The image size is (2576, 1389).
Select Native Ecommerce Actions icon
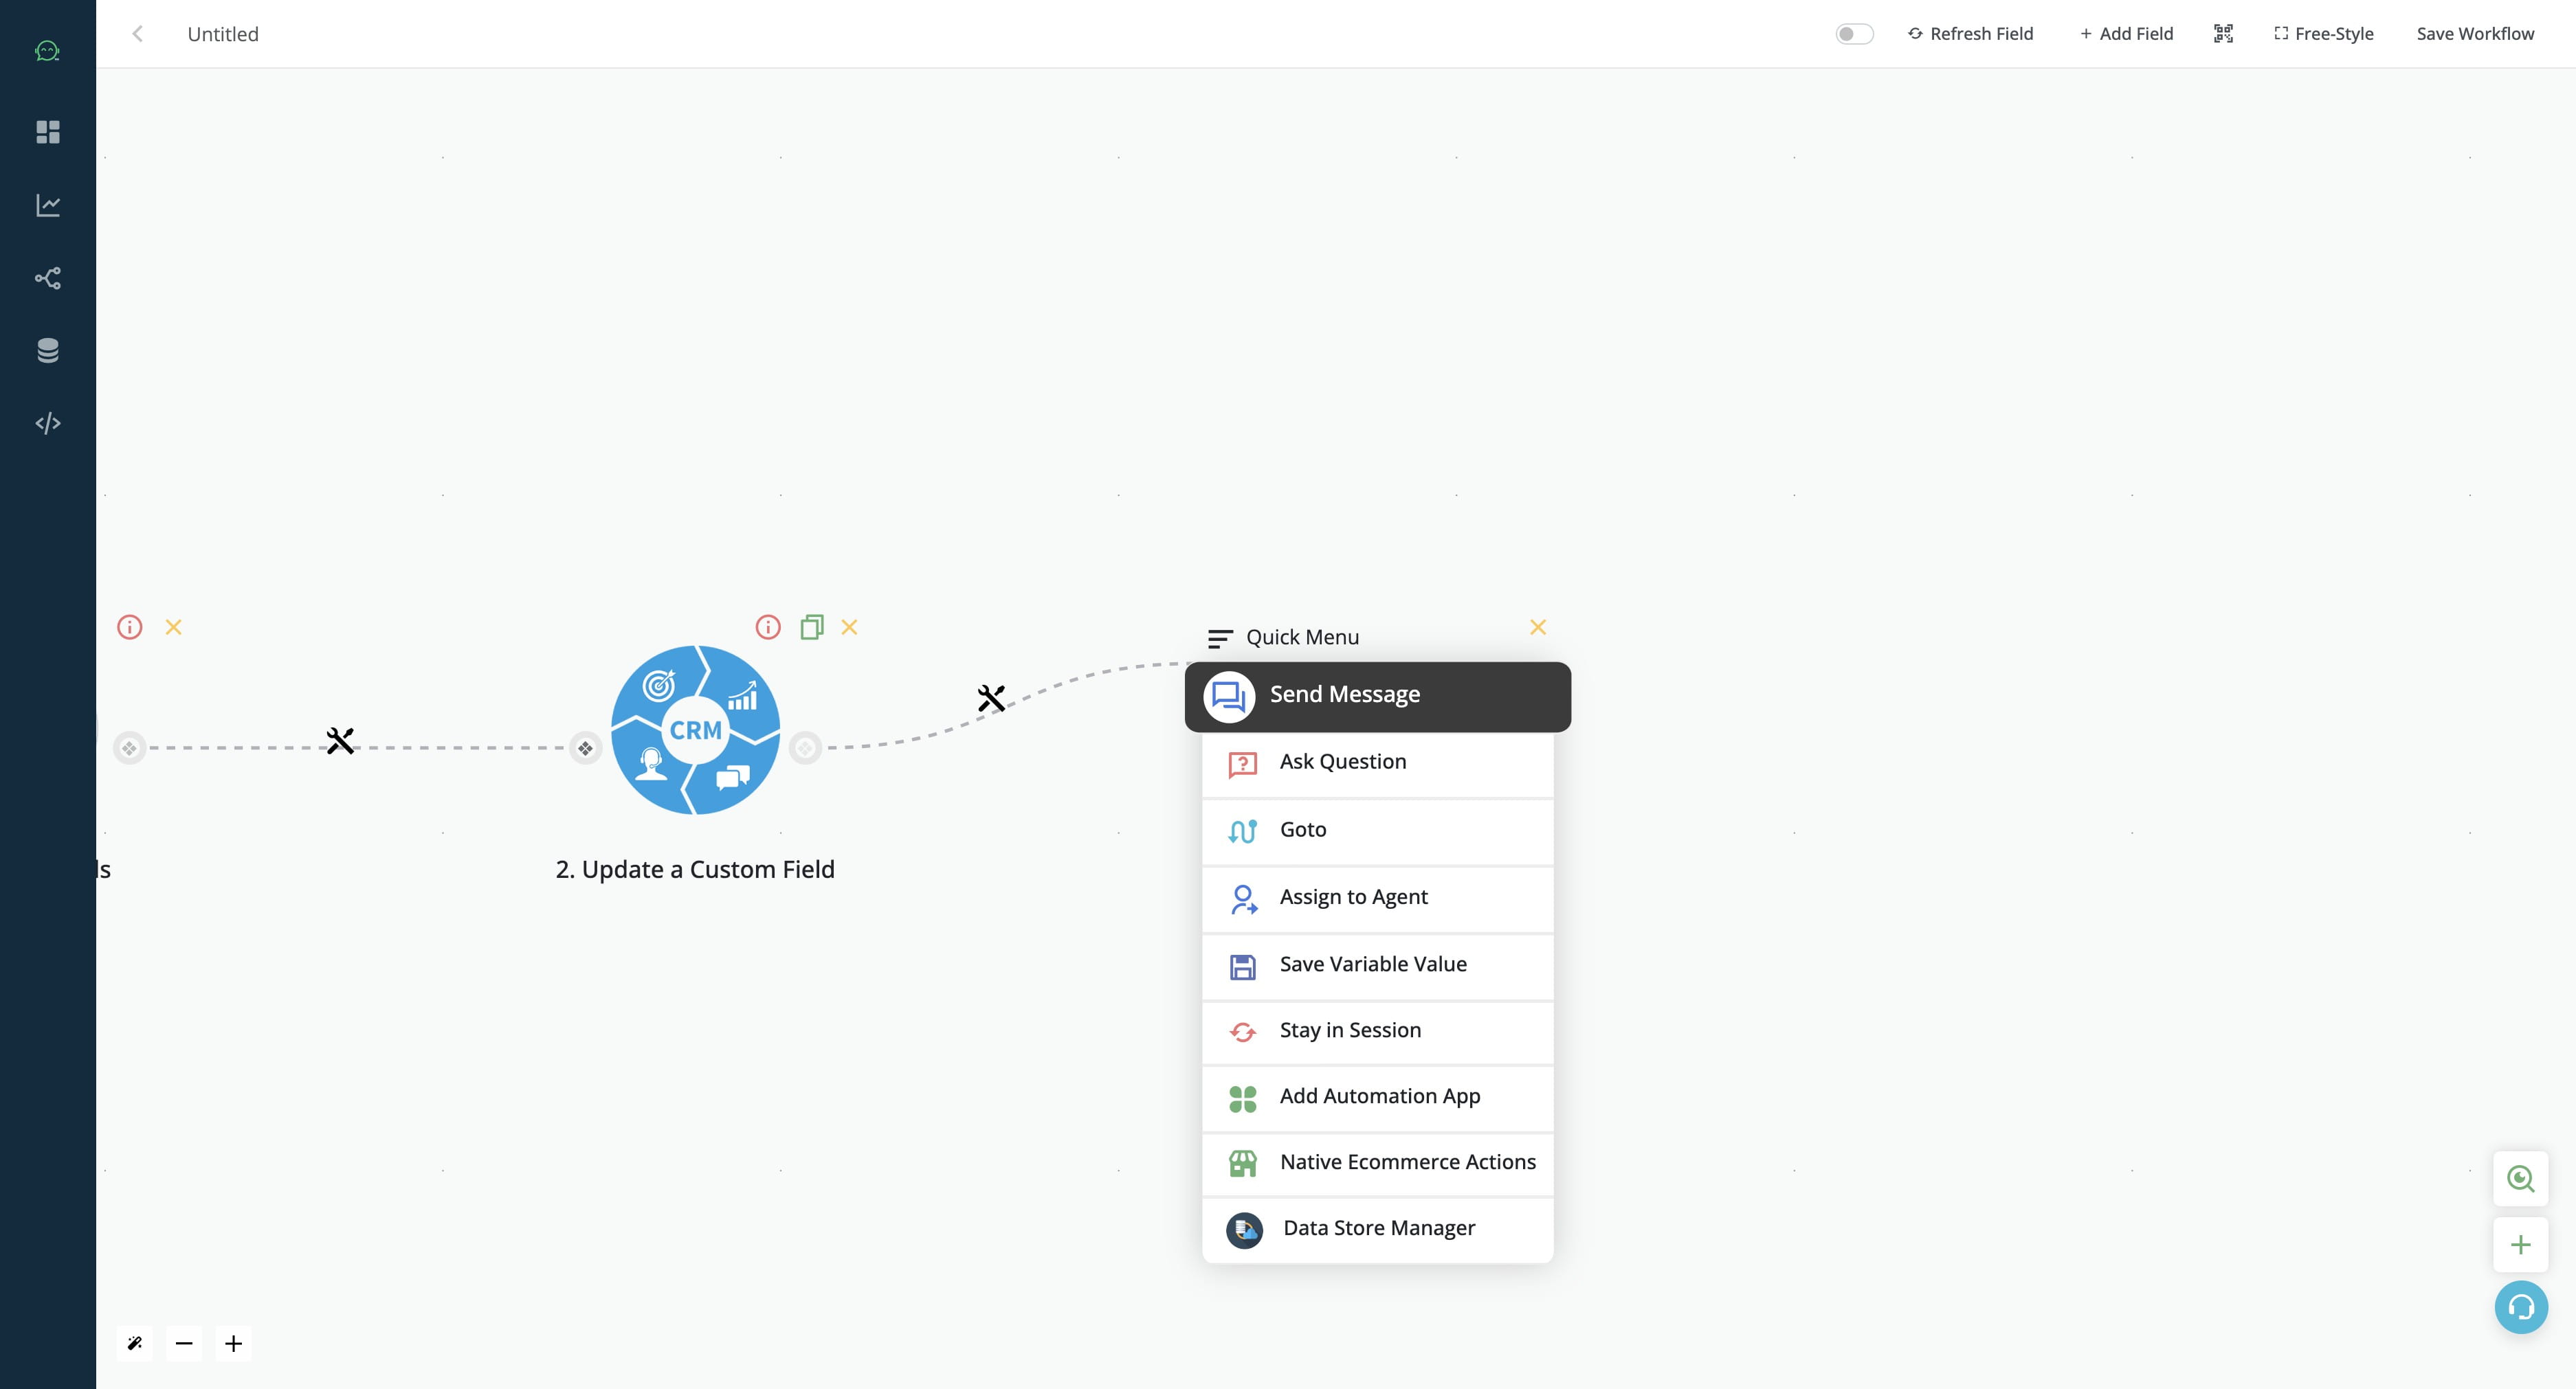tap(1242, 1162)
